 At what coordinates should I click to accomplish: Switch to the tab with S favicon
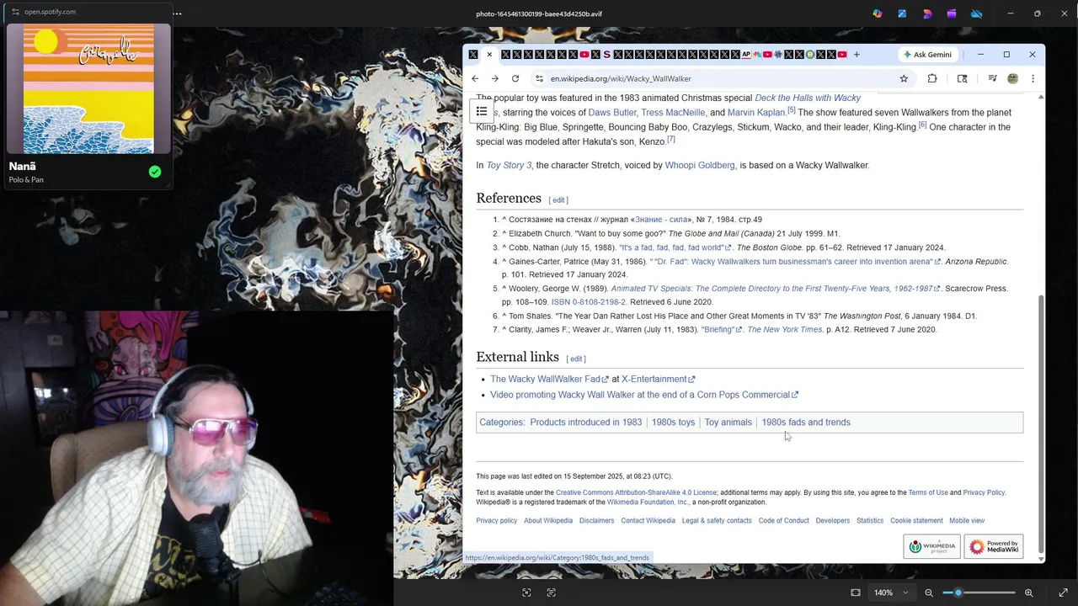(x=606, y=55)
